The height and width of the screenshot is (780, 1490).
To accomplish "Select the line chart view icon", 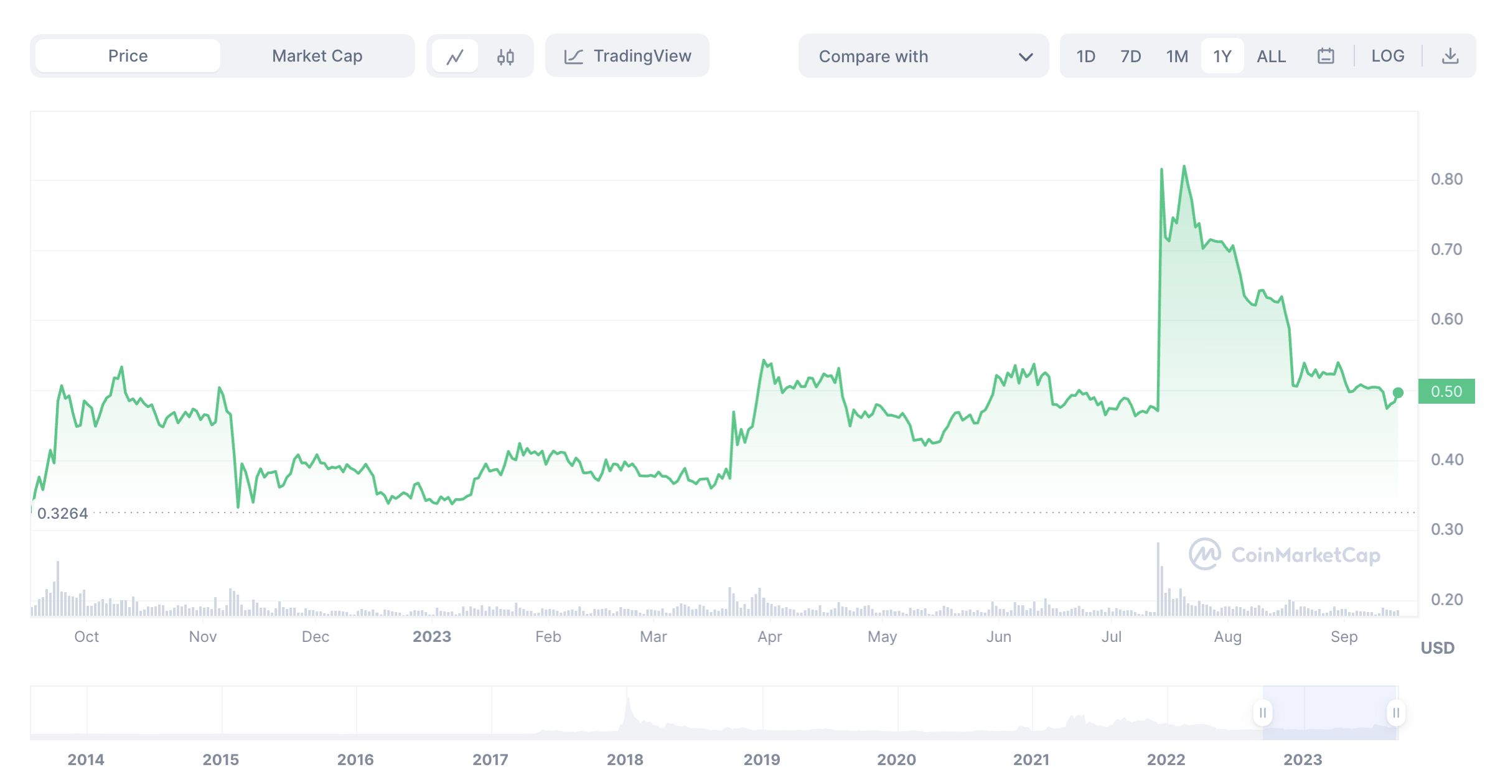I will [455, 57].
